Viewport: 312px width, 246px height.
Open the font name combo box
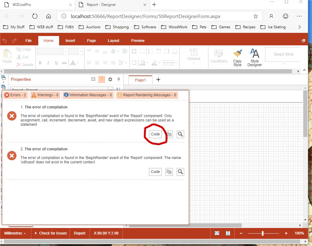pyautogui.click(x=52, y=52)
